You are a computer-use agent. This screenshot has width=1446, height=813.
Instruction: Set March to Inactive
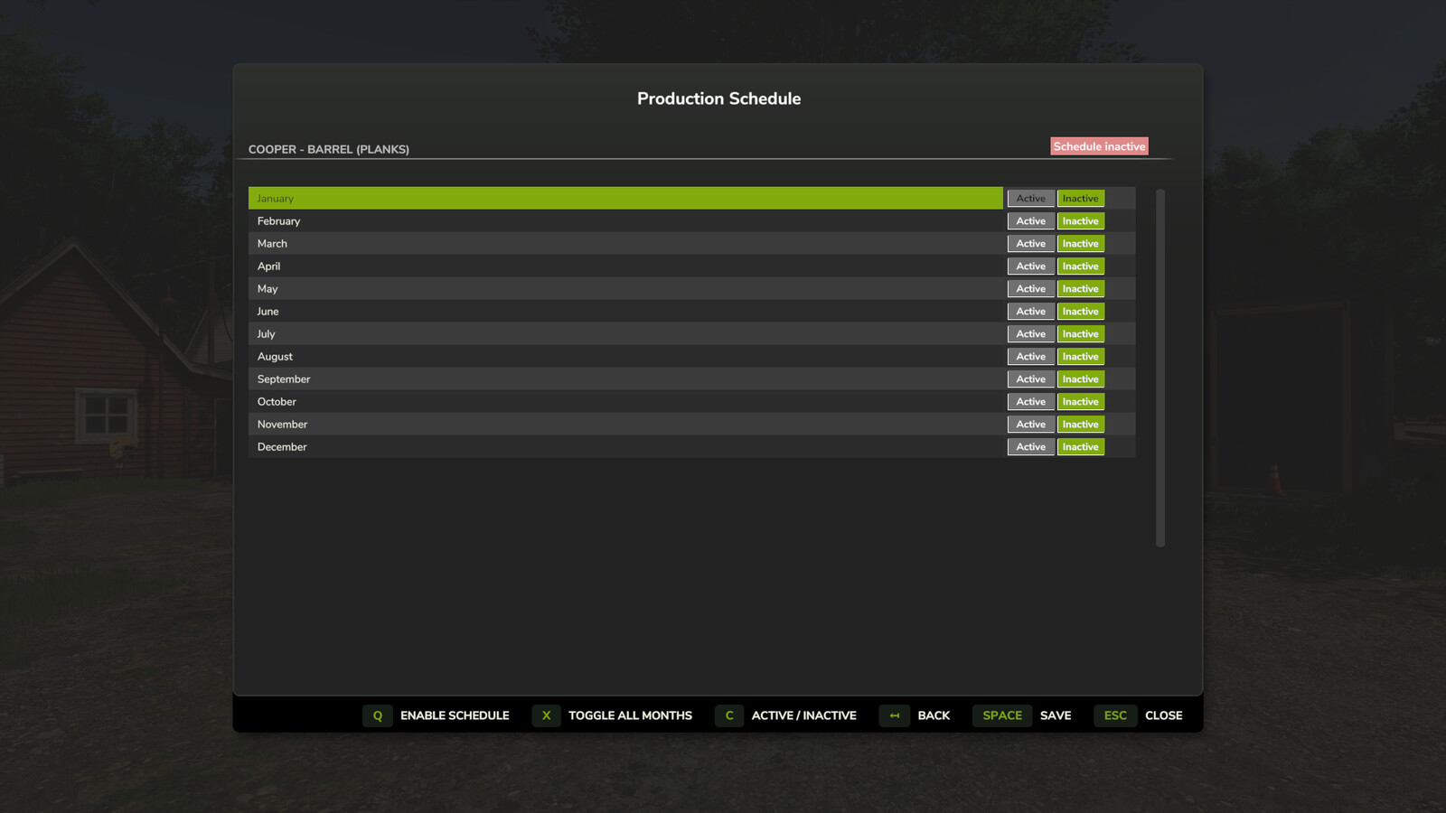tap(1081, 244)
